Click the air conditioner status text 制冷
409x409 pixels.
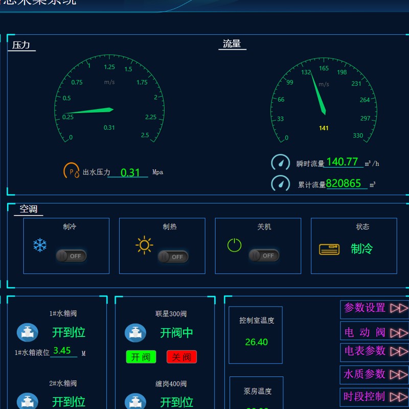361,248
